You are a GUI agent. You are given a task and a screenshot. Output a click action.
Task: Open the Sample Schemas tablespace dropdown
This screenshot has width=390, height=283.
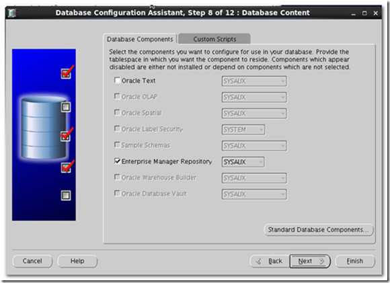pyautogui.click(x=254, y=146)
